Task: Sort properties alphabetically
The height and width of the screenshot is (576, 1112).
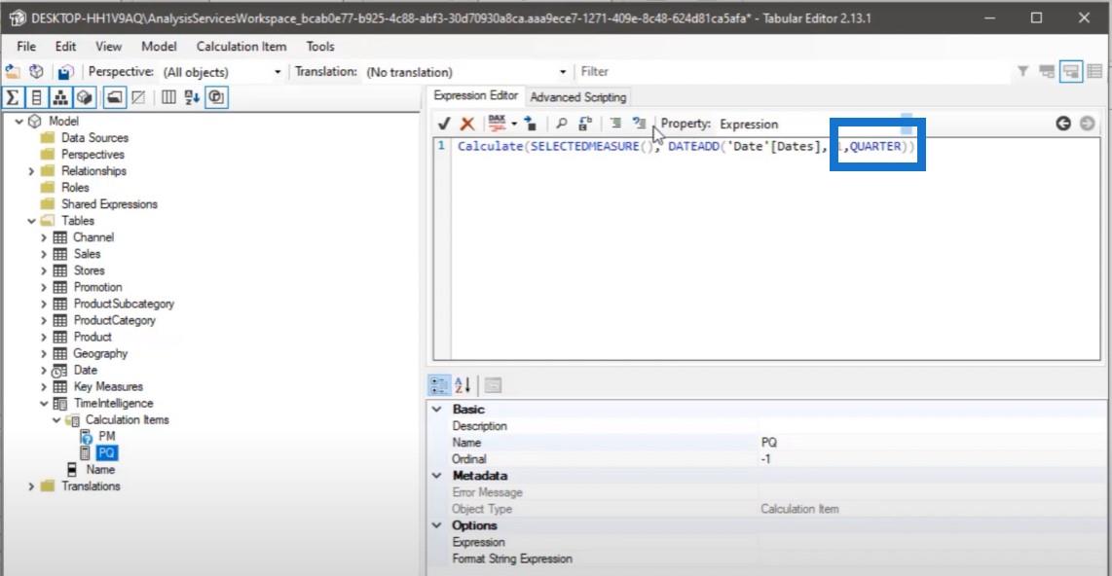Action: [463, 385]
